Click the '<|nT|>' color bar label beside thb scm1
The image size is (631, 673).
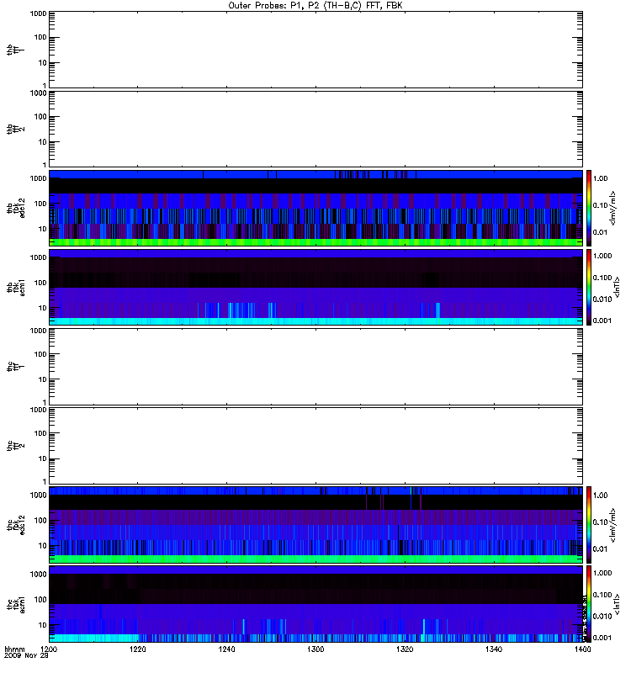(617, 288)
